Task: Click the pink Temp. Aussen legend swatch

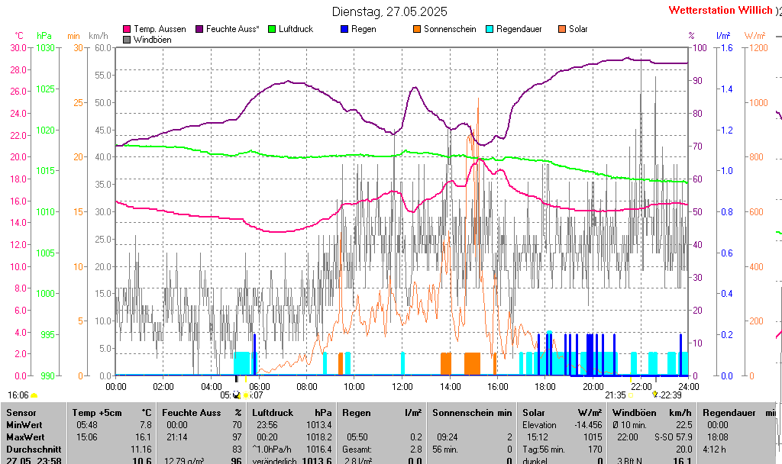Action: pos(127,29)
